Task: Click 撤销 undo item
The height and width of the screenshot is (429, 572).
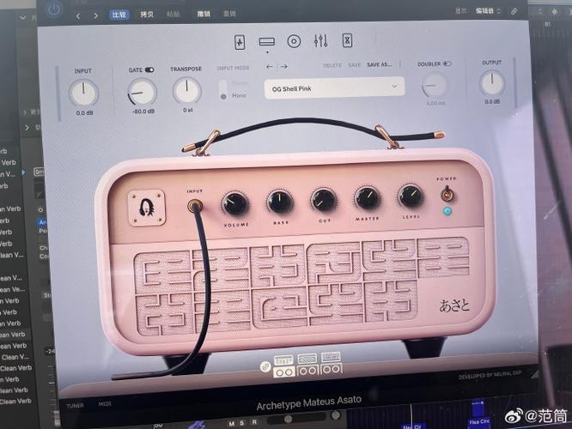Action: pos(204,14)
